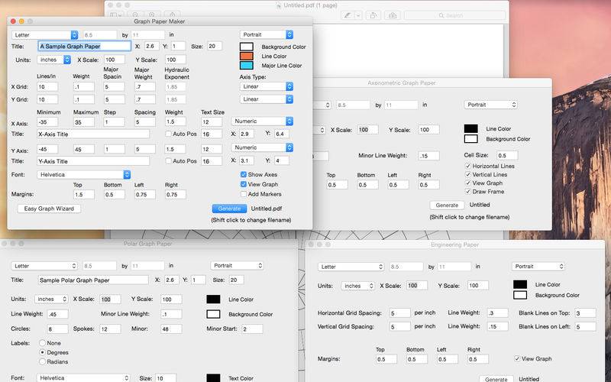Click the Horizontal Grid Spacing field
The image size is (611, 382).
pos(400,313)
